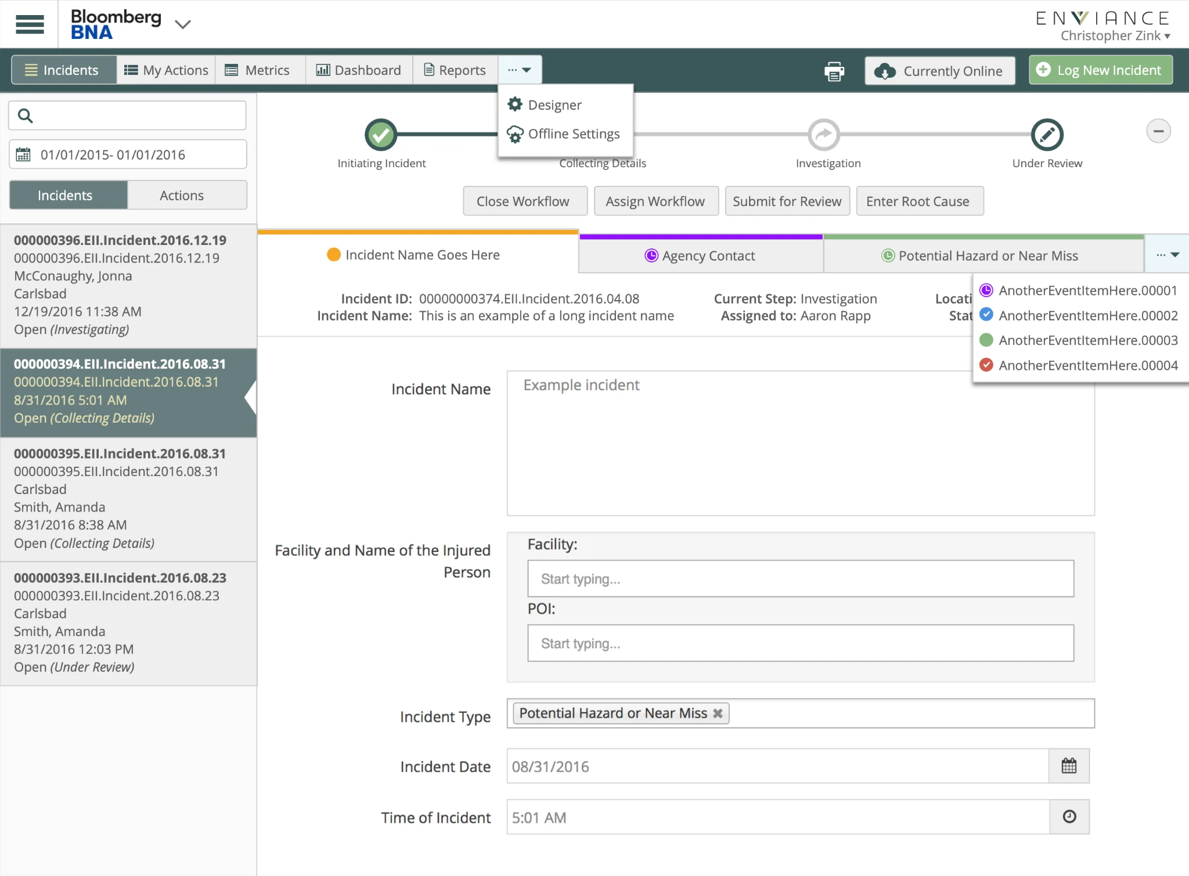Click the Bloomberg BNA logo

point(116,24)
